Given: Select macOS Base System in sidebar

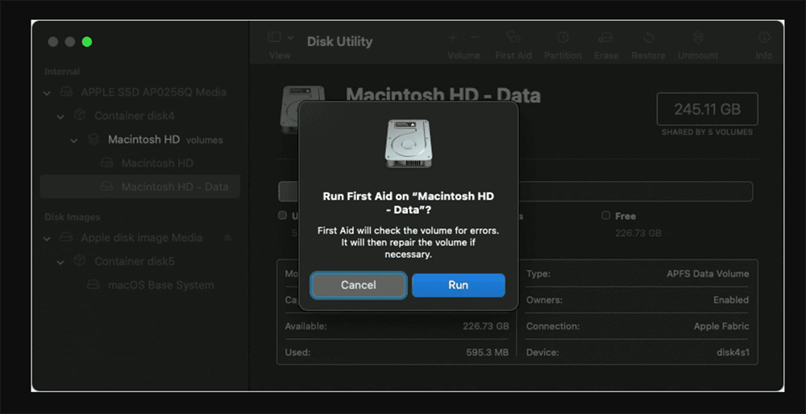Looking at the screenshot, I should pos(161,285).
